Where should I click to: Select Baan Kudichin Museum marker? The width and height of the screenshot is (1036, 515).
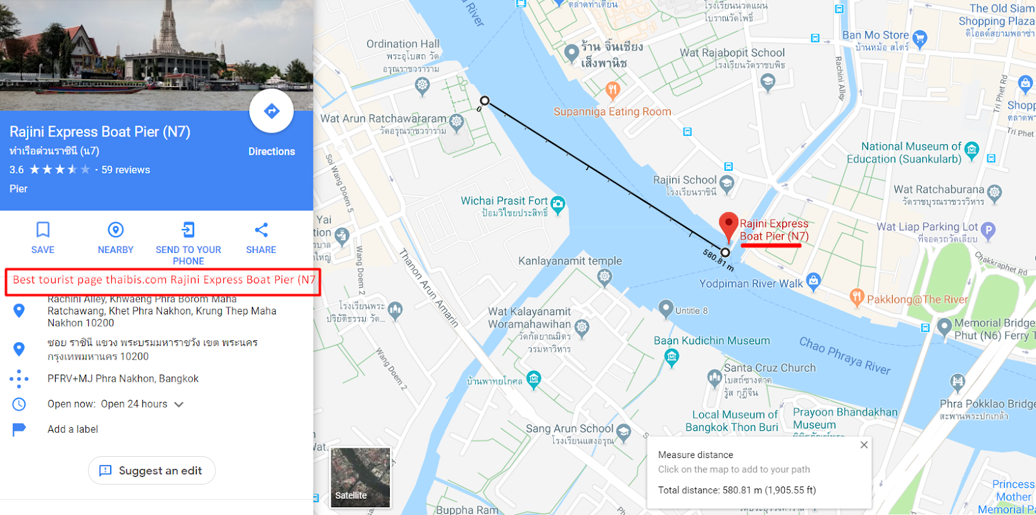(672, 357)
